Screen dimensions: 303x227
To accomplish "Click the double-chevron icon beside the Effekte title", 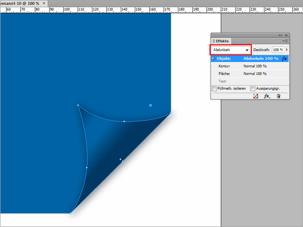I will tap(214, 41).
